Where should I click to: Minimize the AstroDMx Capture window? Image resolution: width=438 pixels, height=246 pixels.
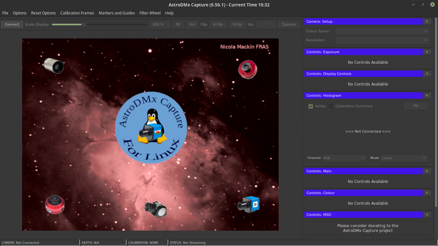(414, 4)
